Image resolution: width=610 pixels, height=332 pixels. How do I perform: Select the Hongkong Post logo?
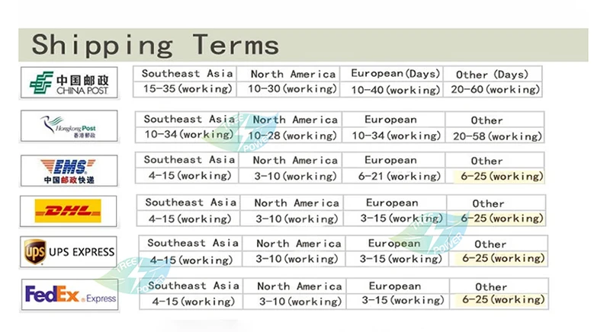69,126
